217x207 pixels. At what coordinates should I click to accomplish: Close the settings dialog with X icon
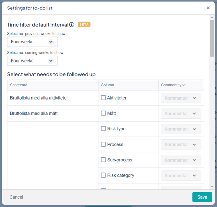[208, 8]
